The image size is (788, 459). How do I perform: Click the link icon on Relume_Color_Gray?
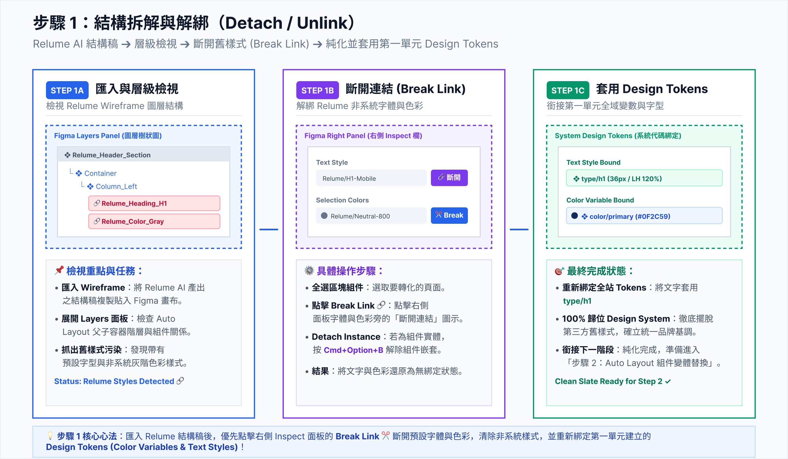pyautogui.click(x=97, y=221)
